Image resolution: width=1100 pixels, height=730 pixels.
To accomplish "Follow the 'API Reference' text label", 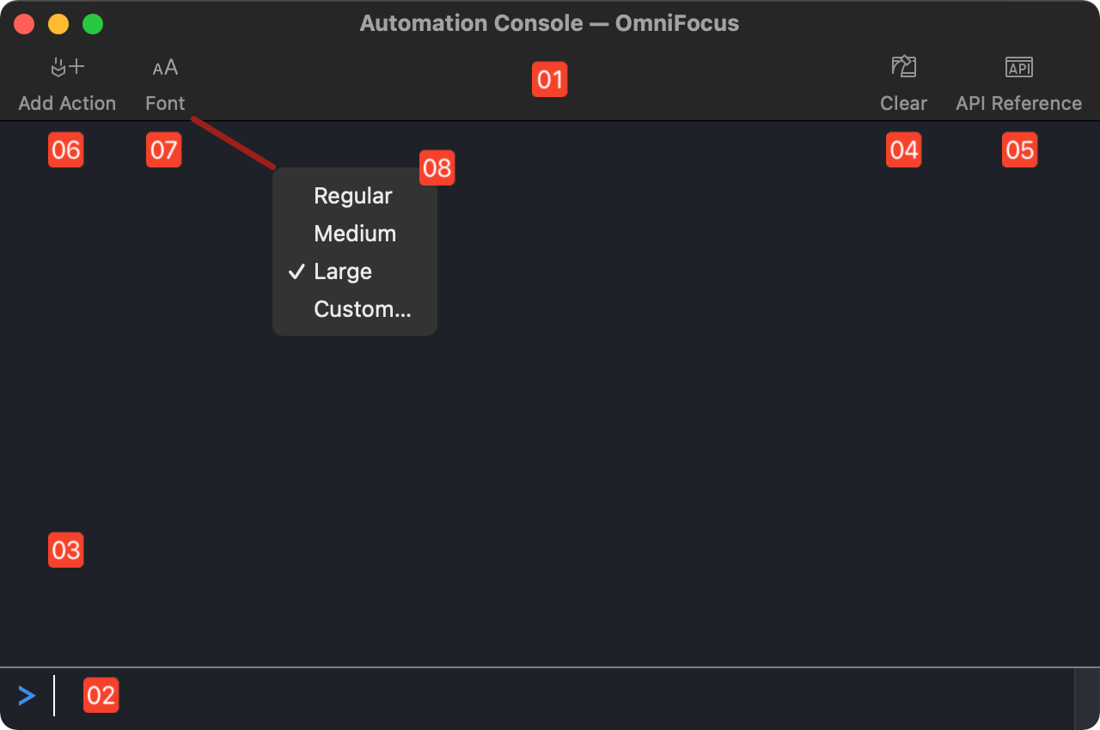I will click(1018, 103).
